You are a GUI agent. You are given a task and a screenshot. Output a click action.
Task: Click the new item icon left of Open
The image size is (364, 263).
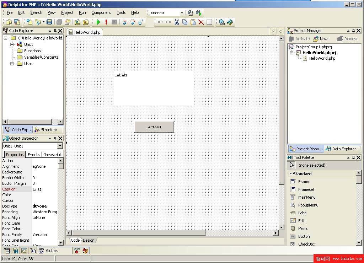point(30,22)
